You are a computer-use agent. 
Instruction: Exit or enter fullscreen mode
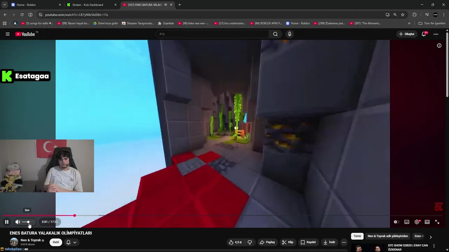click(x=437, y=222)
